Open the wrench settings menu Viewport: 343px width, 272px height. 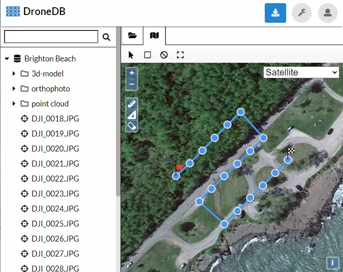point(302,13)
